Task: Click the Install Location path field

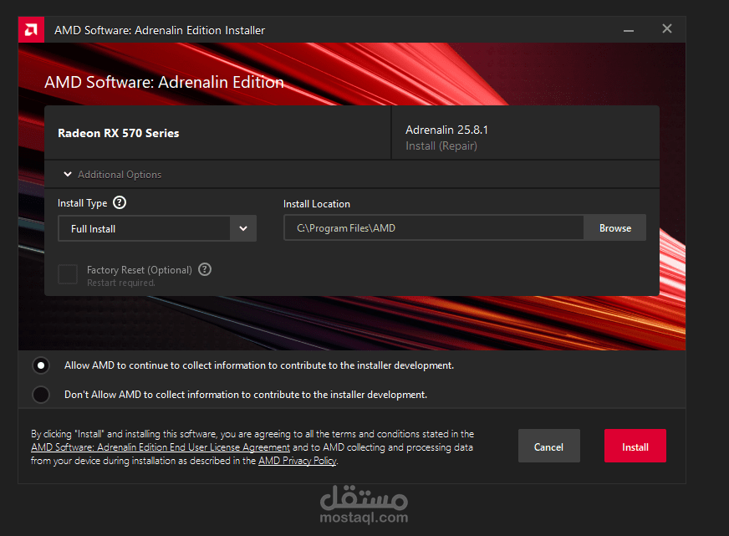Action: pyautogui.click(x=433, y=227)
